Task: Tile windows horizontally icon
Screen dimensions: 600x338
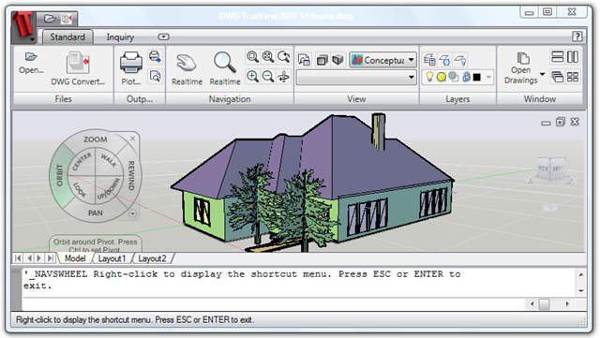Action: tap(557, 57)
